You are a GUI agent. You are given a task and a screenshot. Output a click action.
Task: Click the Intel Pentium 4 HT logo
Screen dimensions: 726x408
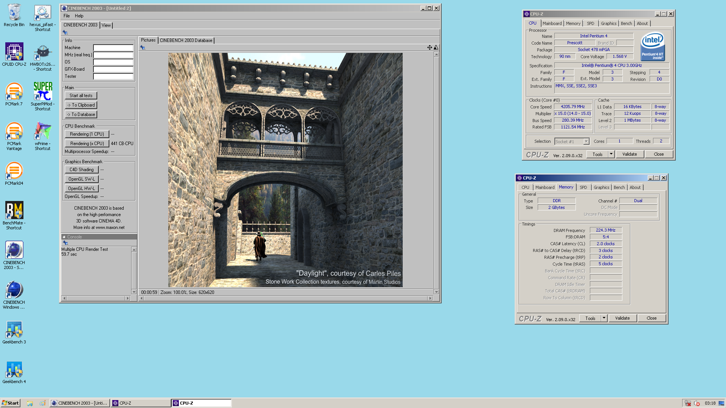653,46
